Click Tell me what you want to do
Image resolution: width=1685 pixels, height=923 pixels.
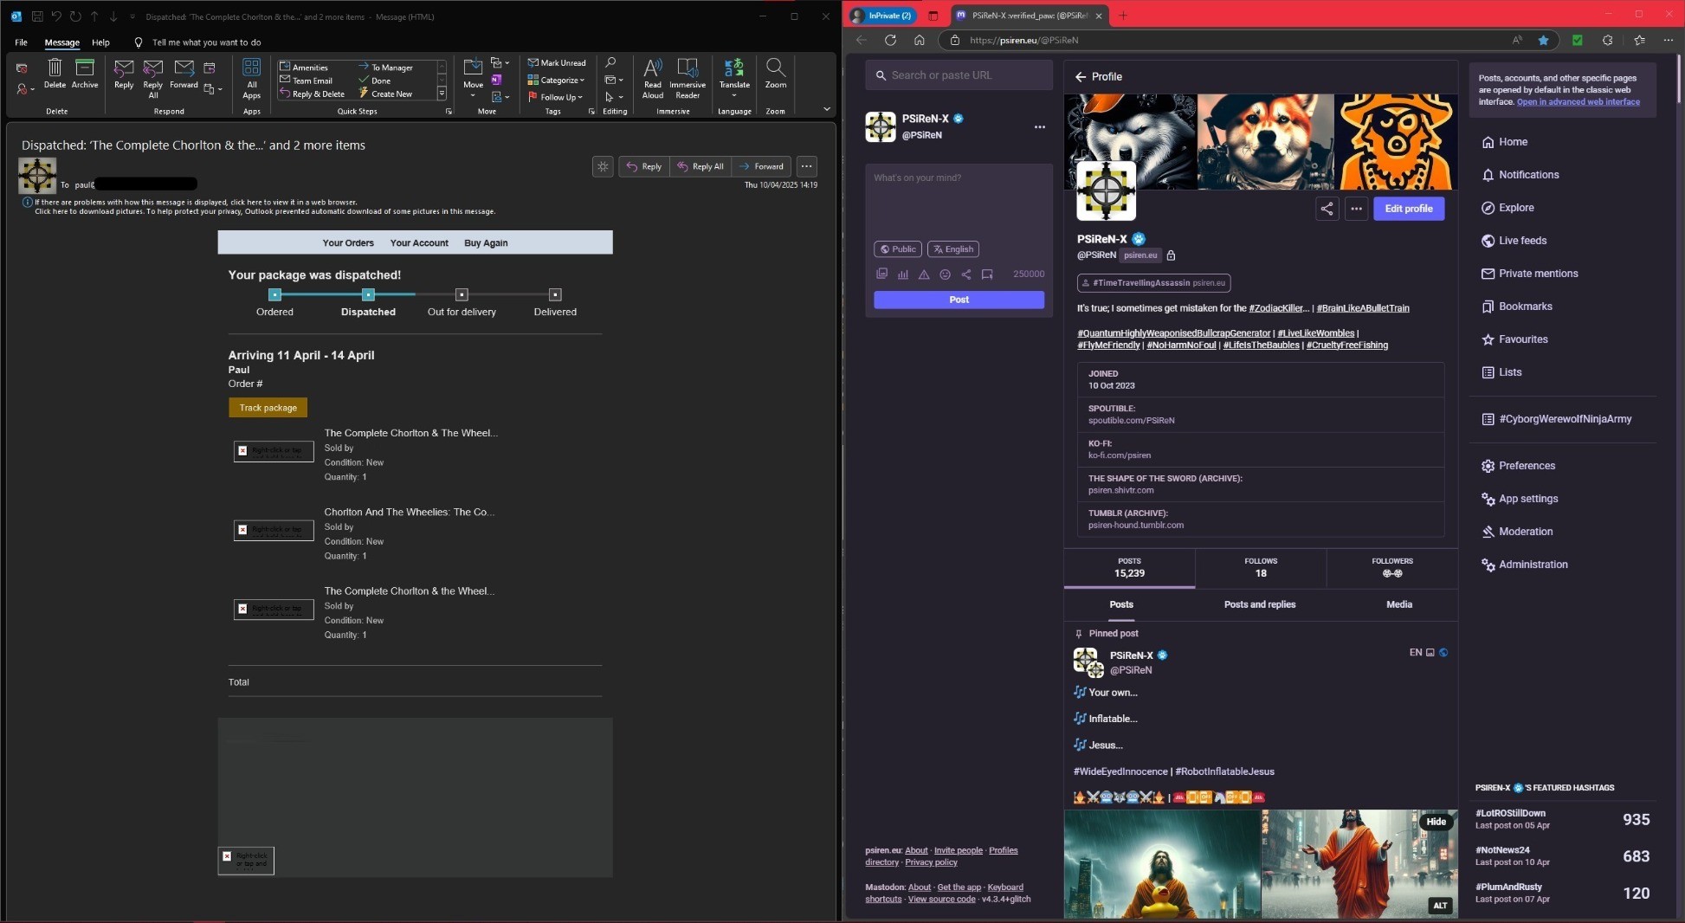(206, 42)
